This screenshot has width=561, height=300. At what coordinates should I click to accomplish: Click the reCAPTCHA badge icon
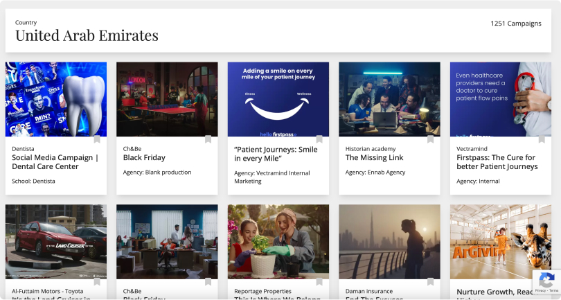[x=546, y=281]
